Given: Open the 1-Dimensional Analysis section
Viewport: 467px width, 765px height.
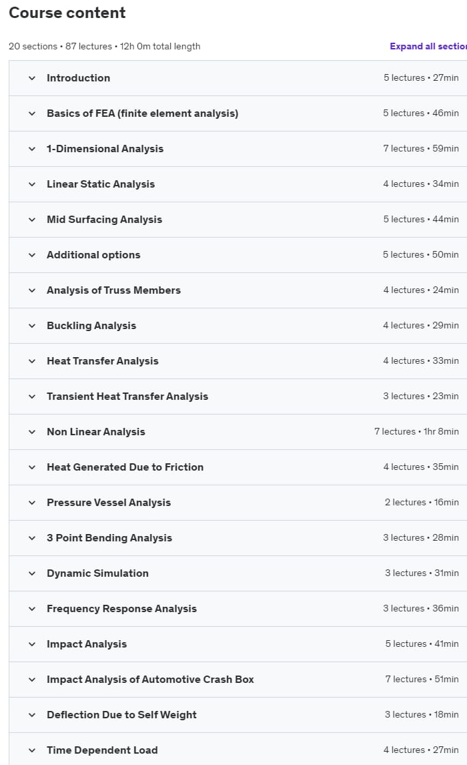Looking at the screenshot, I should click(x=238, y=149).
